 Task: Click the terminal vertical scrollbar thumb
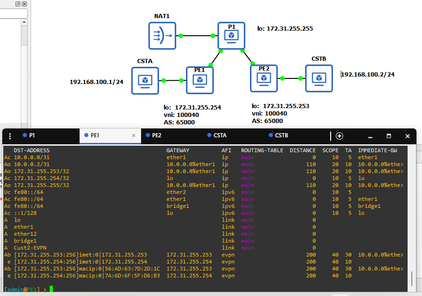coord(412,278)
